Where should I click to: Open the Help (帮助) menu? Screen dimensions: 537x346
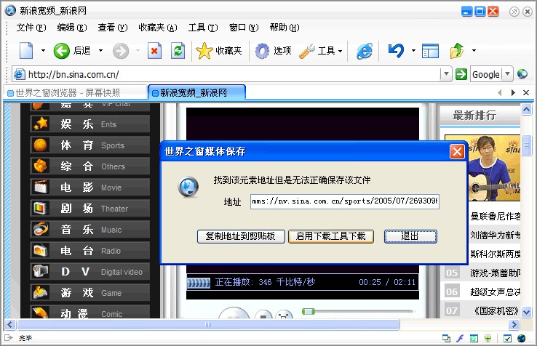point(285,28)
